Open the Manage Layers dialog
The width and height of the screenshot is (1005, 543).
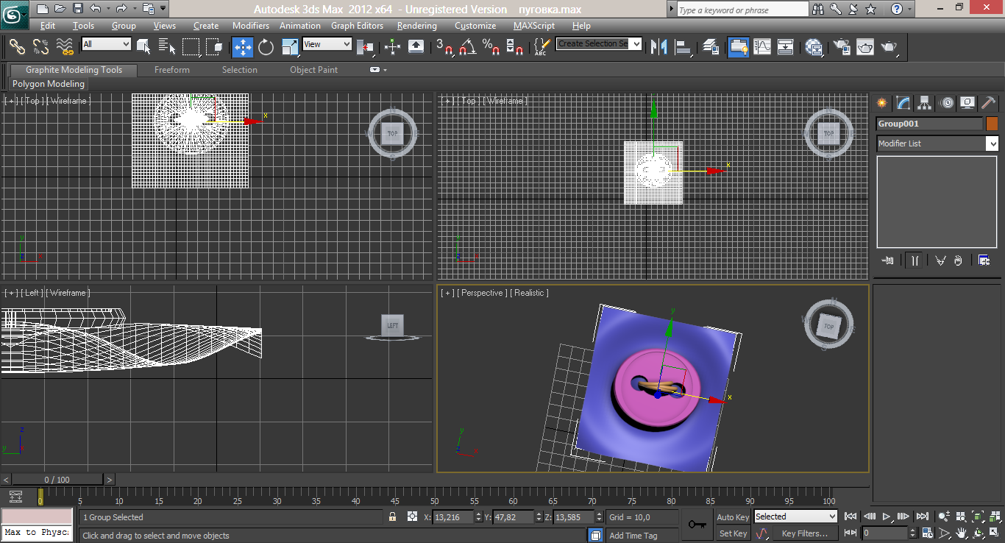tap(711, 47)
